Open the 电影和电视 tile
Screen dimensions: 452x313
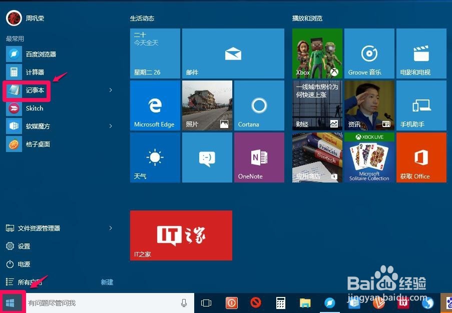click(421, 53)
